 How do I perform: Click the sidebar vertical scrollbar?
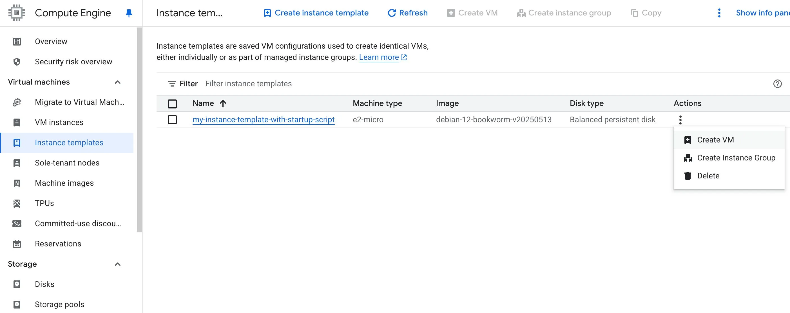(139, 130)
